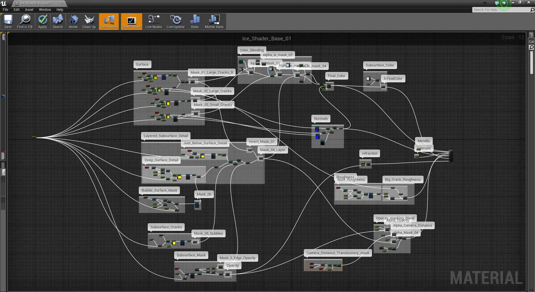Screen dimensions: 535x292
Task: Open the Cat panel on the right edge
Action: [531, 41]
